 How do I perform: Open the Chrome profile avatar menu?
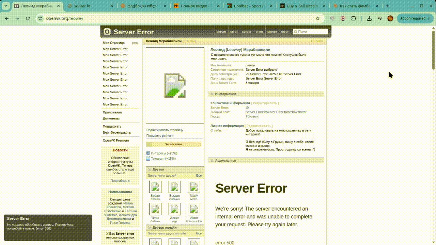[390, 18]
